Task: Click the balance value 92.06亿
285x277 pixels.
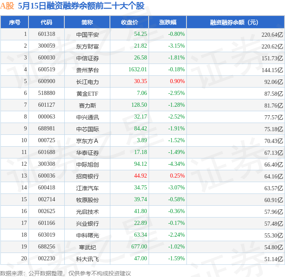Action: pyautogui.click(x=274, y=82)
